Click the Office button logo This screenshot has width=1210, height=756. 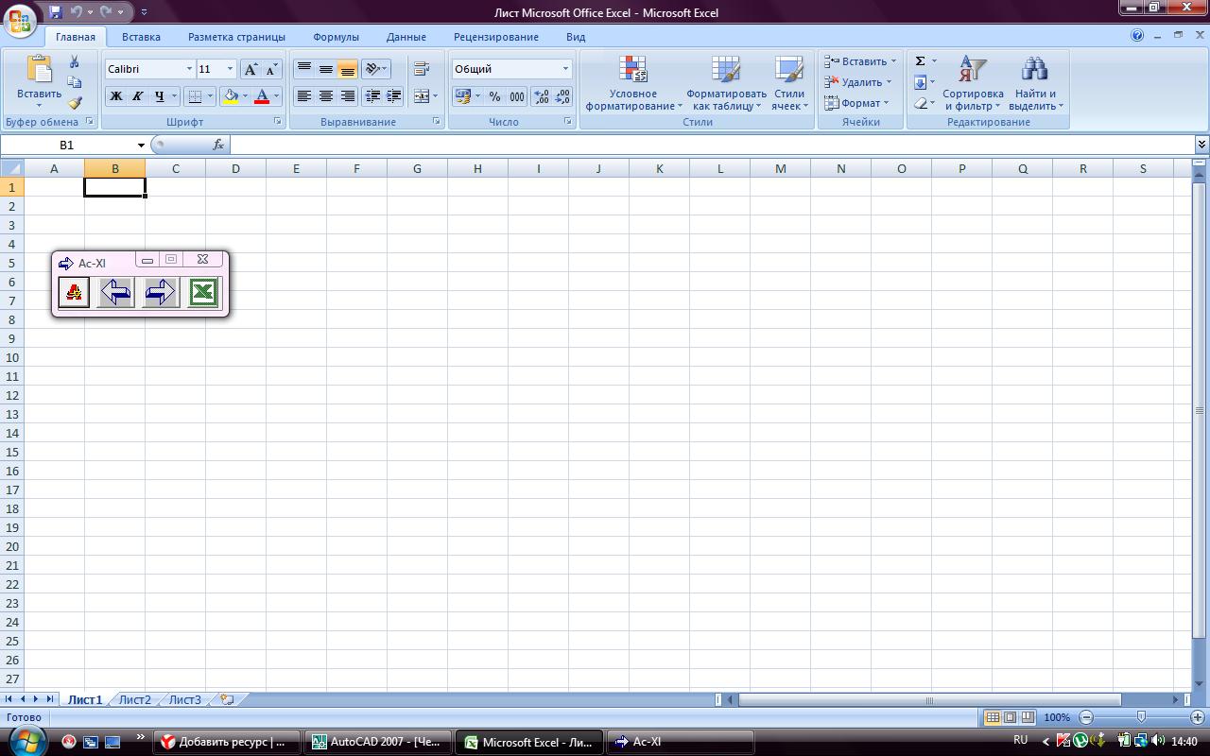[20, 20]
